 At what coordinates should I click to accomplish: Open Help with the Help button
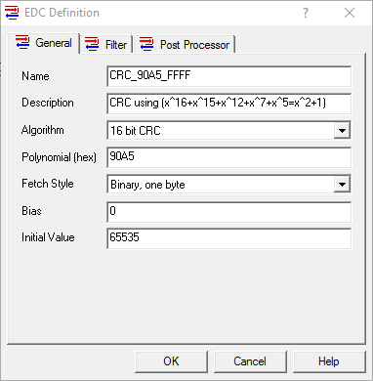pos(329,361)
